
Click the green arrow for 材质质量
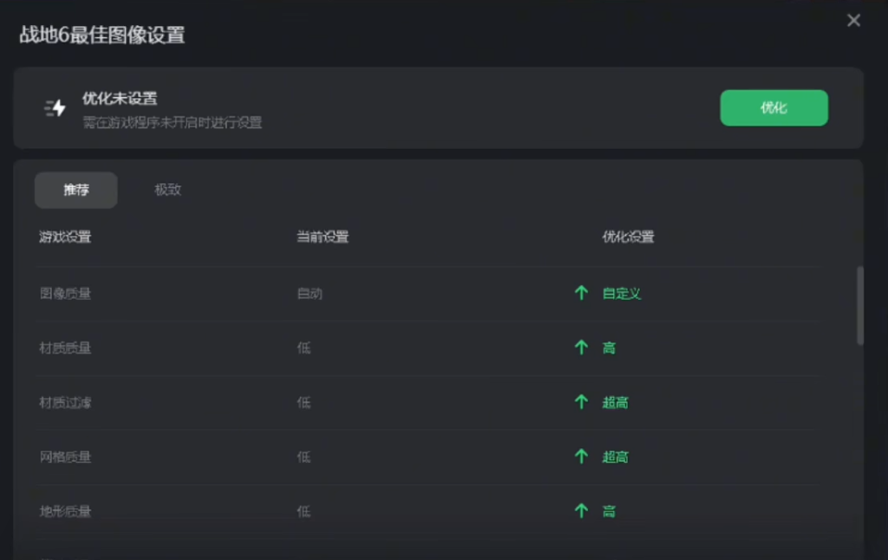point(581,348)
